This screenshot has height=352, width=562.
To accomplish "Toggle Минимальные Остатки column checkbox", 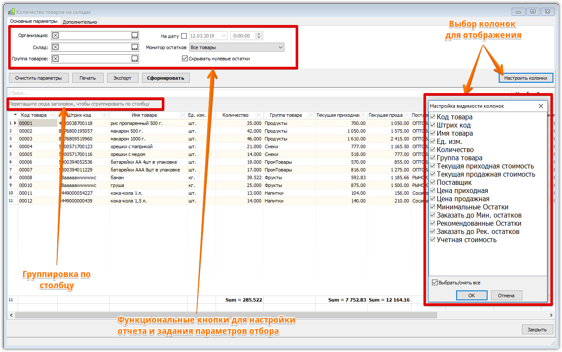I will pyautogui.click(x=433, y=207).
